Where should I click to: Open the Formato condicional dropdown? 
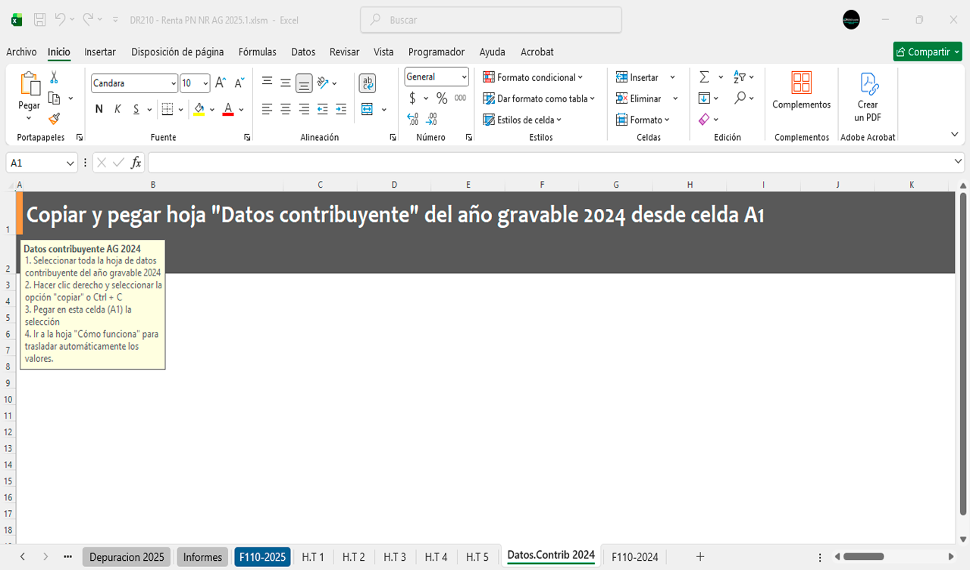(533, 77)
